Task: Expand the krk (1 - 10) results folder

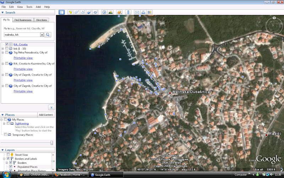Action: tap(3, 49)
